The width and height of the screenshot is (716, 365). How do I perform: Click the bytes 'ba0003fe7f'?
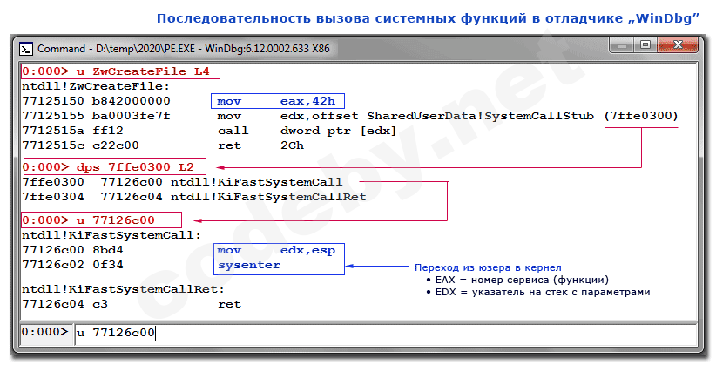click(131, 116)
